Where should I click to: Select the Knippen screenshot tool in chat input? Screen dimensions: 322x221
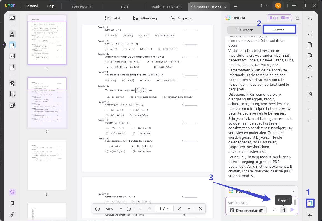[x=283, y=210]
